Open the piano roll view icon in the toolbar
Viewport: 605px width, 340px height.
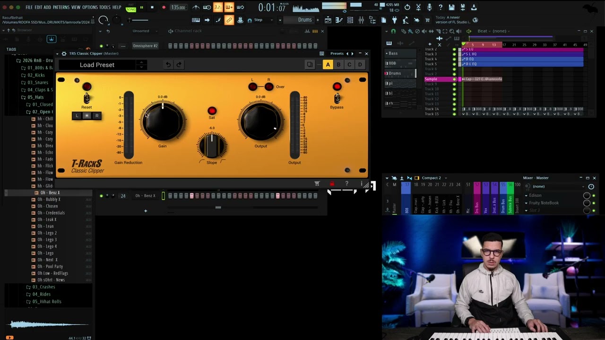click(339, 20)
